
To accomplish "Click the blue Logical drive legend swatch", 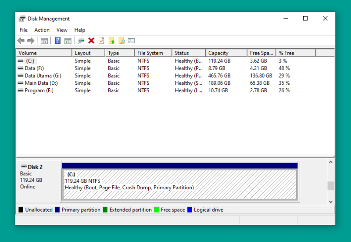I will (x=190, y=210).
